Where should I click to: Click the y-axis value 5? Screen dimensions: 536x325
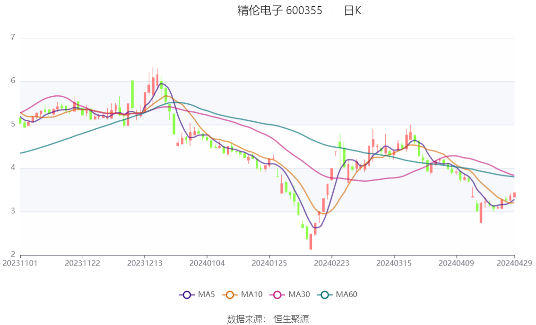click(x=13, y=124)
